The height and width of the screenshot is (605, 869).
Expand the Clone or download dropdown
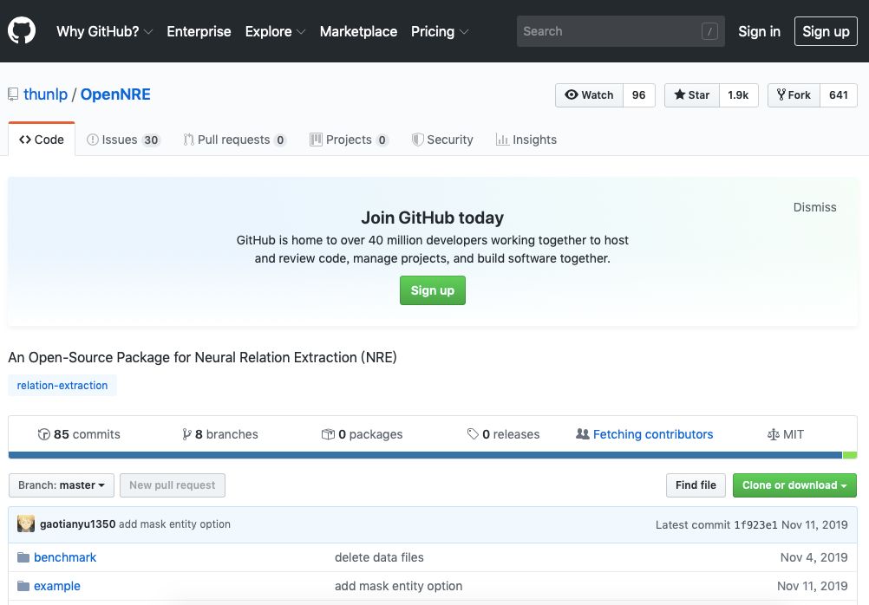794,485
